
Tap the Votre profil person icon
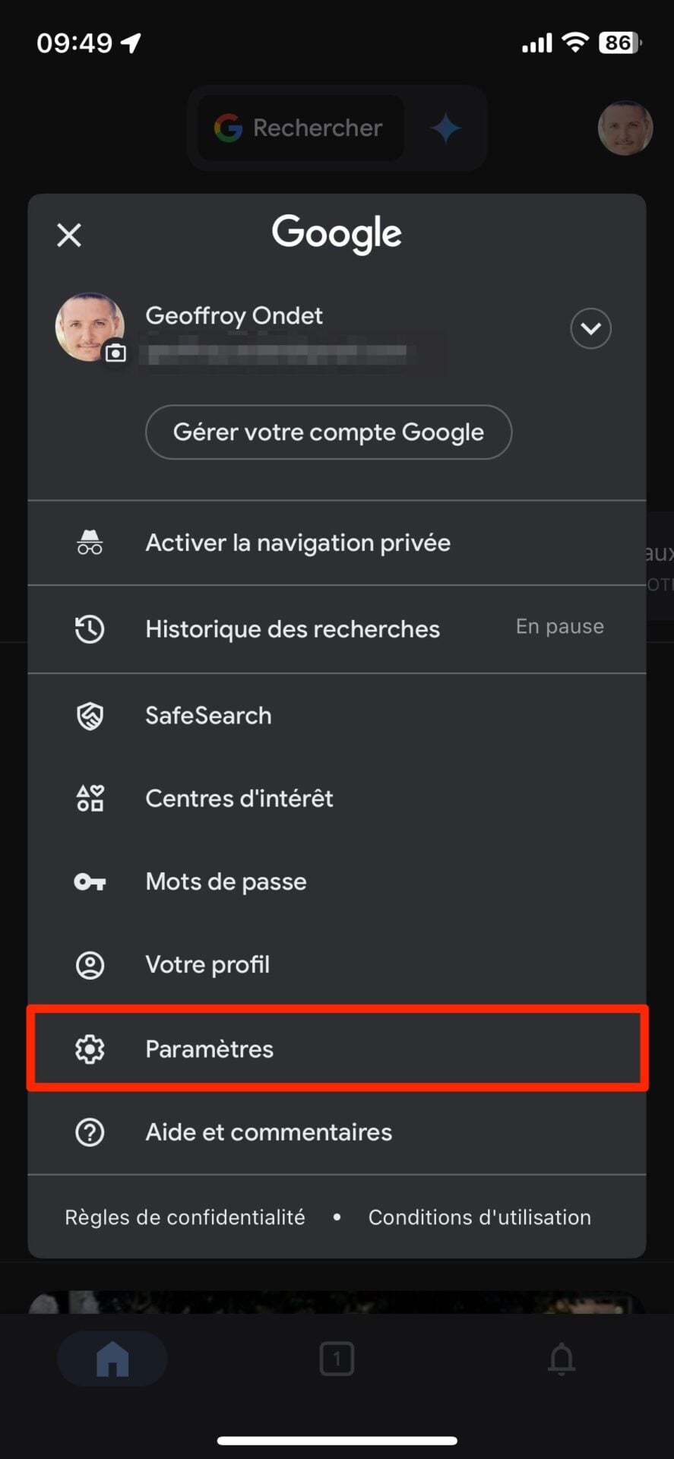click(90, 965)
